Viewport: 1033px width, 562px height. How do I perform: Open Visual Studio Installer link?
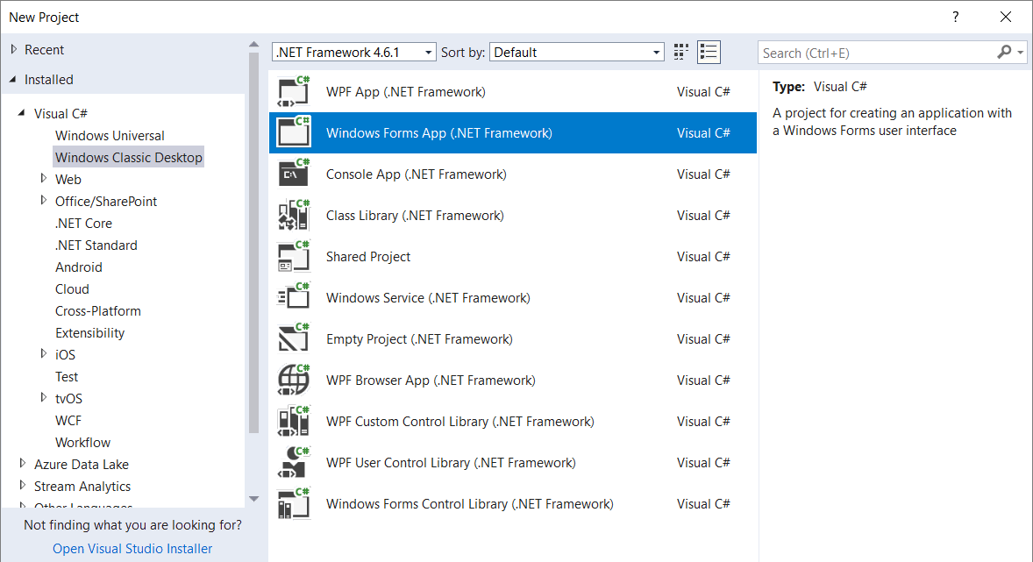coord(132,549)
